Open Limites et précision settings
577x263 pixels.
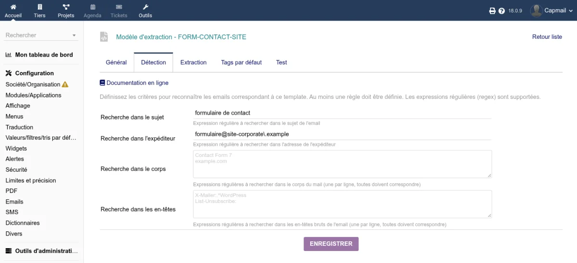pyautogui.click(x=31, y=180)
